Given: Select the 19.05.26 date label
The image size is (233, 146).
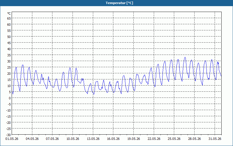Looking at the screenshot, I should (x=134, y=139).
